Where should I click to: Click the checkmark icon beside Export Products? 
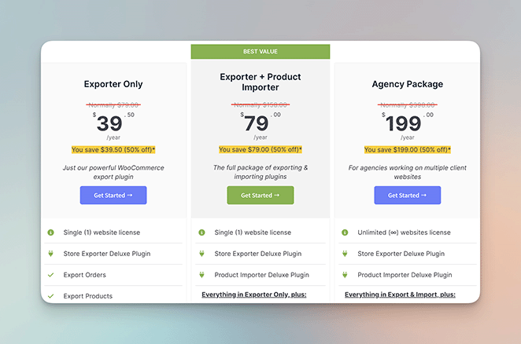(50, 296)
